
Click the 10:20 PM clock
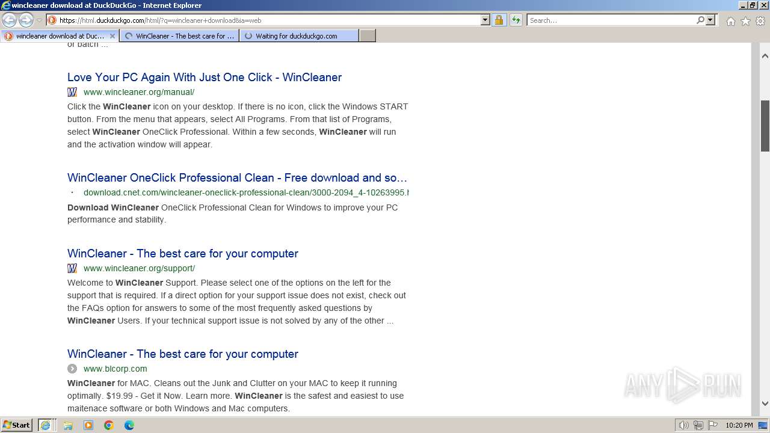click(739, 425)
